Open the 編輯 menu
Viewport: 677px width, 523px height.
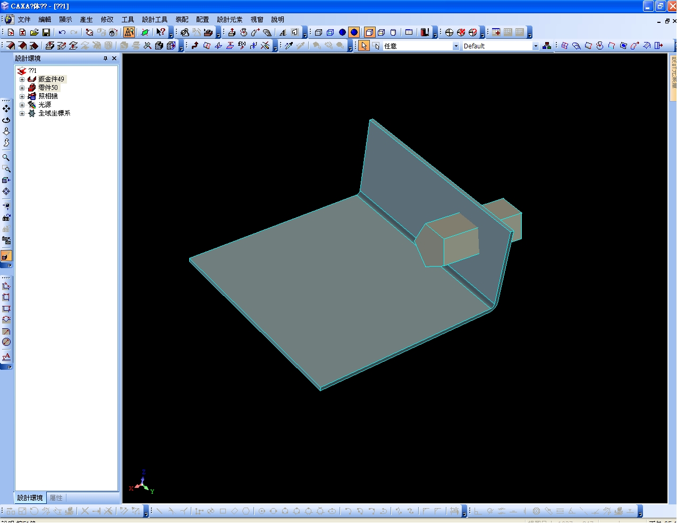pos(45,20)
